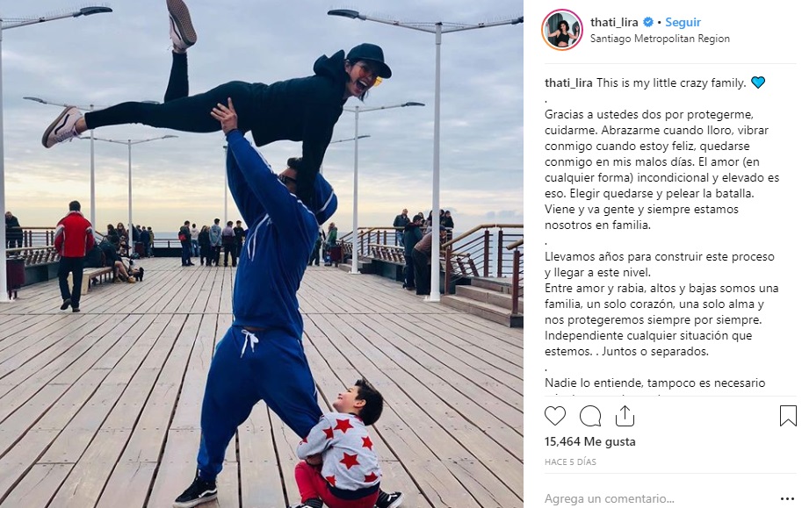802x508 pixels.
Task: Click the verified badge next to thati_lira
Action: tap(648, 22)
